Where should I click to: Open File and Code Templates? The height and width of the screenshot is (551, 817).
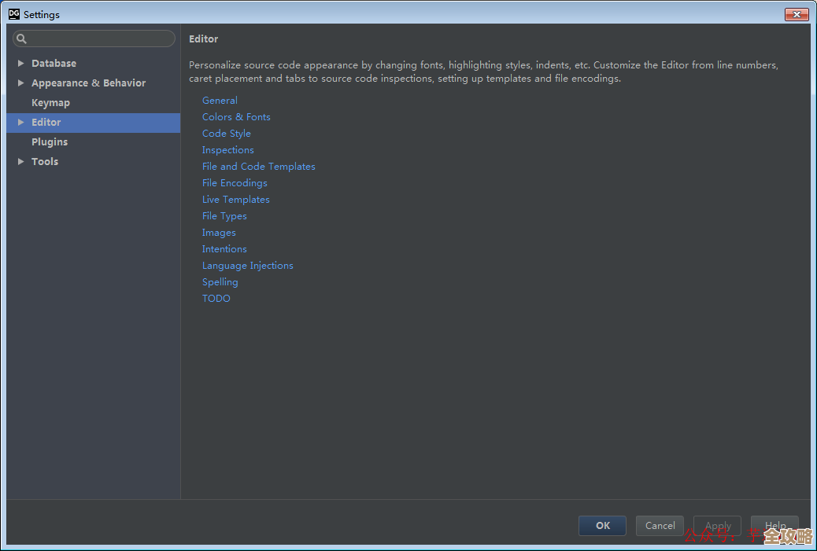[x=258, y=166]
